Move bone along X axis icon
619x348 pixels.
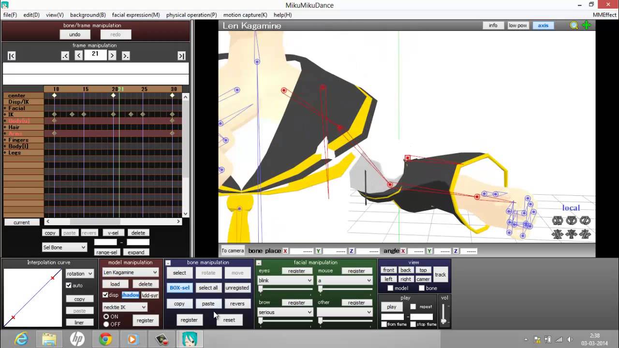point(558,234)
